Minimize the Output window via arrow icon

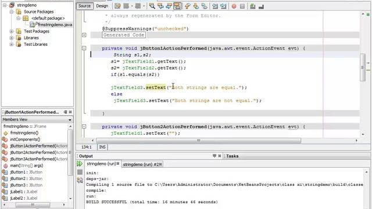(214, 156)
